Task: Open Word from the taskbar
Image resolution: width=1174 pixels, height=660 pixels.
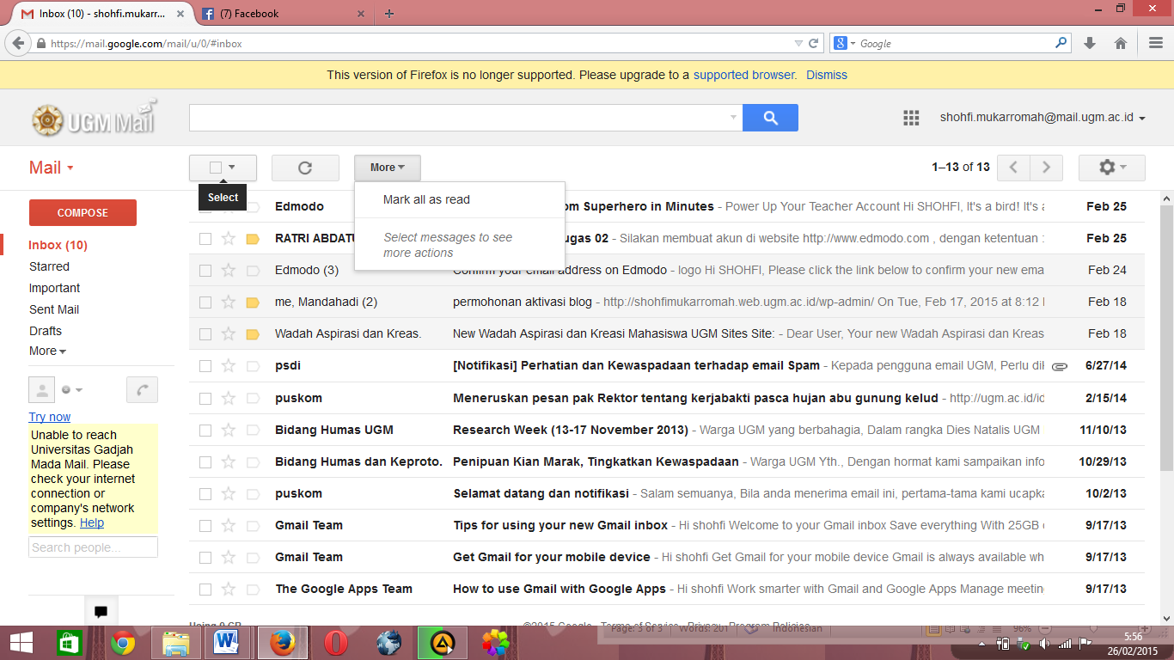Action: [226, 643]
